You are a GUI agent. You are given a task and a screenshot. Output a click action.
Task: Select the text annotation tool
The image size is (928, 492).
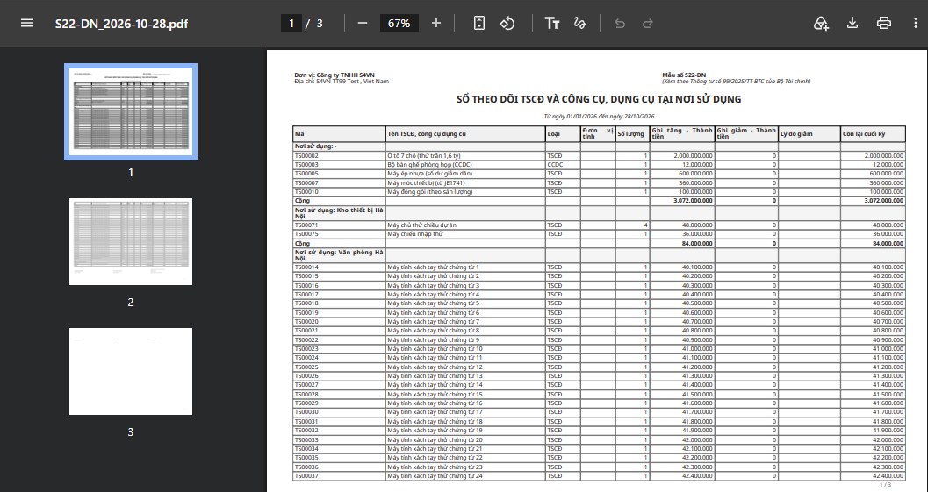[551, 23]
